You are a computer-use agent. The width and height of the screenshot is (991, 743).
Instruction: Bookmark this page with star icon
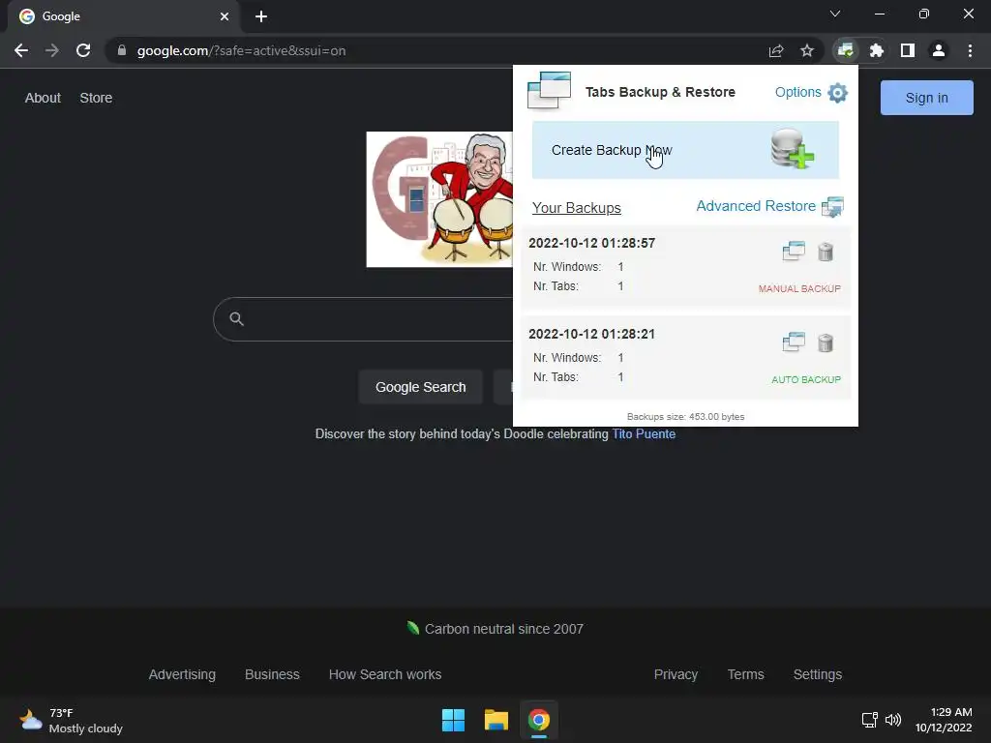(806, 50)
